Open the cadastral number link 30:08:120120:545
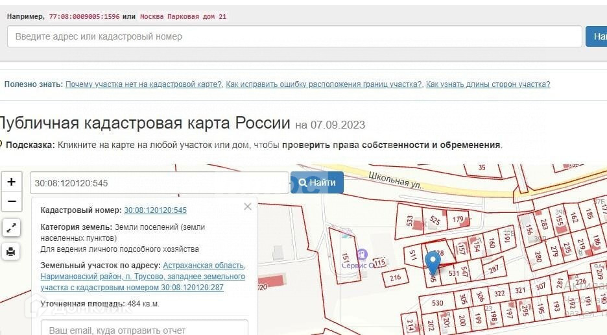This screenshot has height=335, width=607. click(x=155, y=210)
